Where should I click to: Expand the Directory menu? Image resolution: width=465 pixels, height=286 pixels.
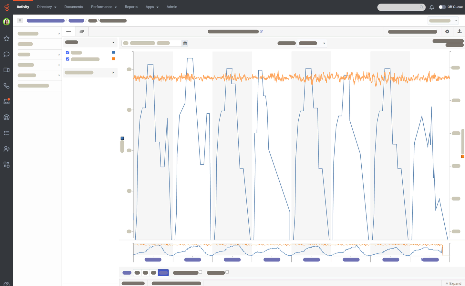[46, 7]
